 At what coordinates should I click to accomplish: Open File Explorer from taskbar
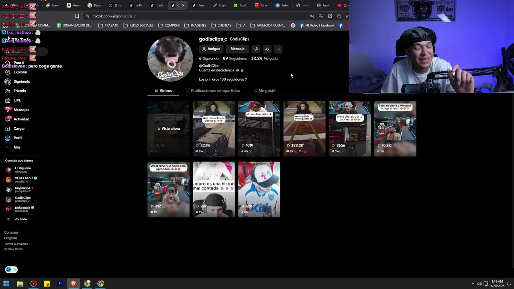point(20,284)
